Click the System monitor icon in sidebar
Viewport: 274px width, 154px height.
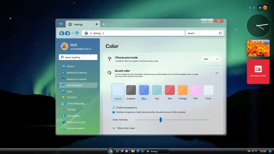coord(63,66)
